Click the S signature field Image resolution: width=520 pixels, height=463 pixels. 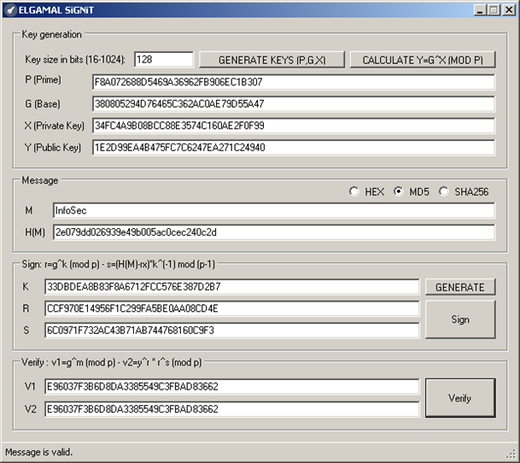point(231,330)
